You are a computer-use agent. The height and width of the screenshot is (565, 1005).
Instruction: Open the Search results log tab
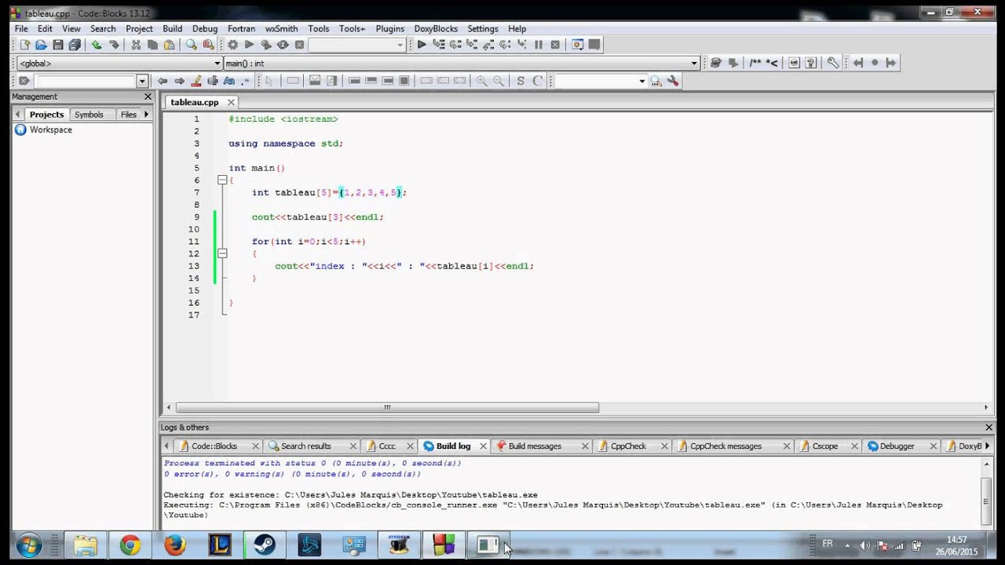click(306, 446)
